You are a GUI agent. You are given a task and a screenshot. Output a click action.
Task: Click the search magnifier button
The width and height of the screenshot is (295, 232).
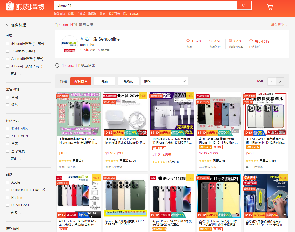pyautogui.click(x=244, y=5)
